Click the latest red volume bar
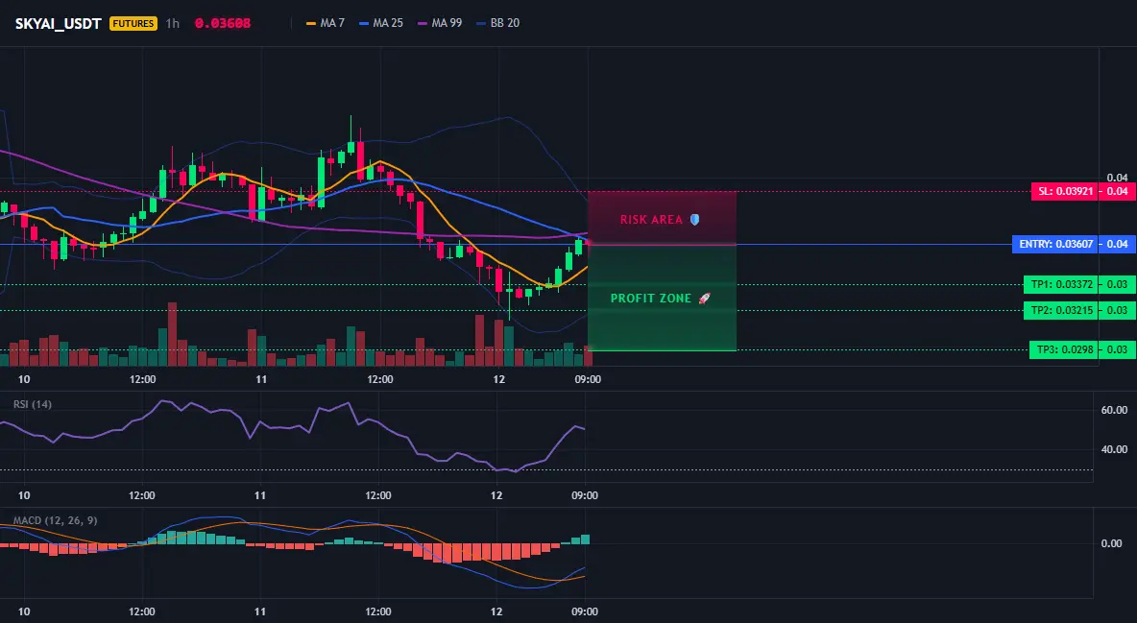 [x=588, y=356]
